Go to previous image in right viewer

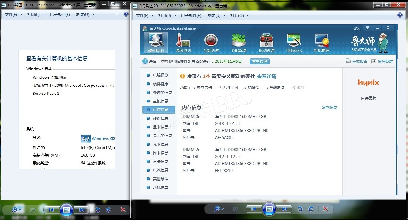click(x=254, y=209)
